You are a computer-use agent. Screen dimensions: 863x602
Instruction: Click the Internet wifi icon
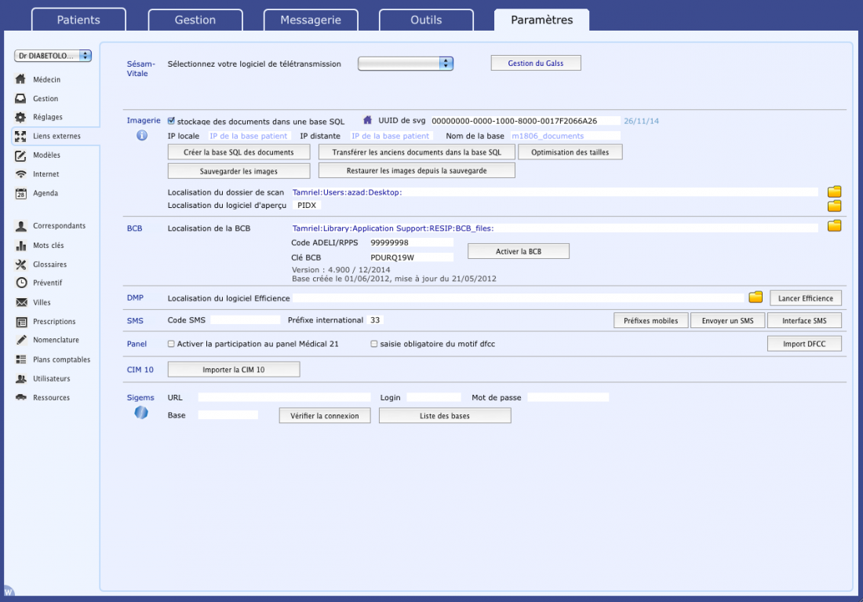[20, 174]
